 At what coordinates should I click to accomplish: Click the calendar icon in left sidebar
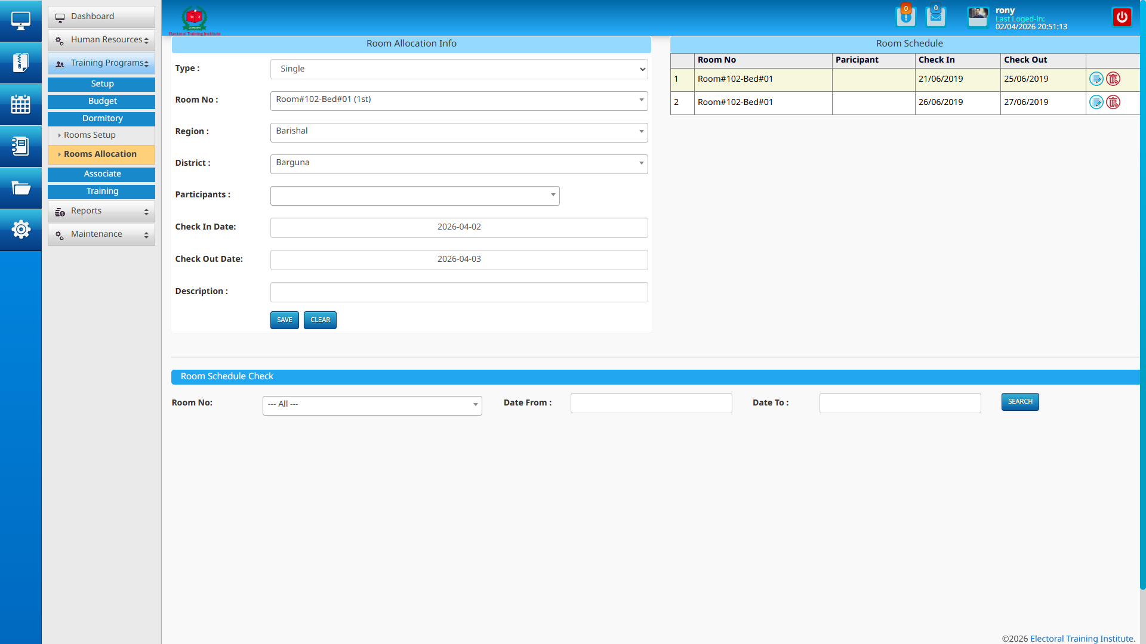[20, 104]
